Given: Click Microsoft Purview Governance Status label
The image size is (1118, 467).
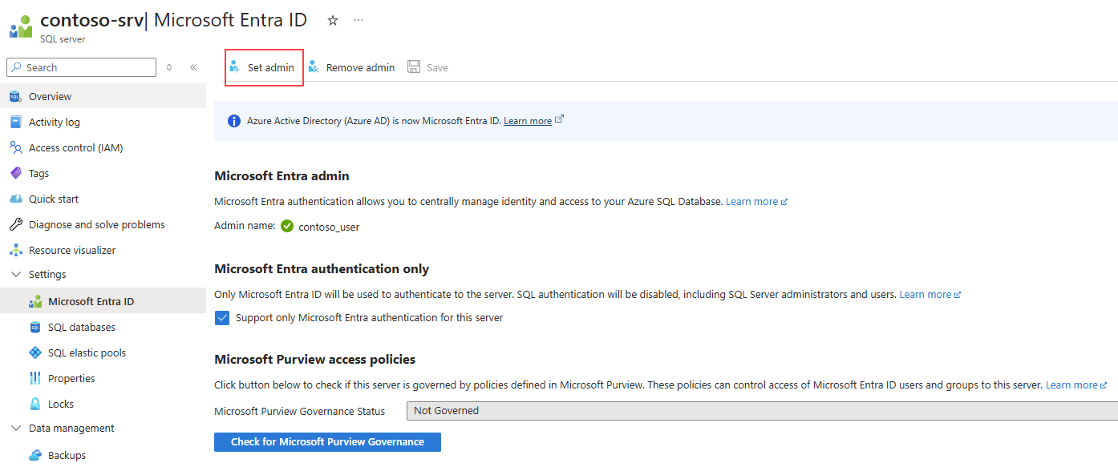Looking at the screenshot, I should coord(299,411).
